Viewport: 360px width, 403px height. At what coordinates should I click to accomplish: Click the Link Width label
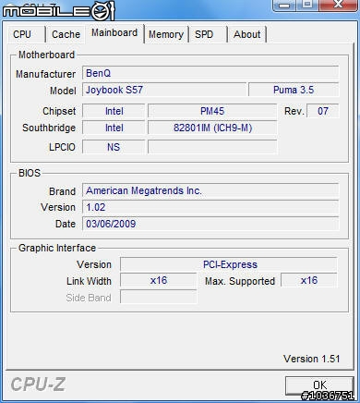click(89, 281)
